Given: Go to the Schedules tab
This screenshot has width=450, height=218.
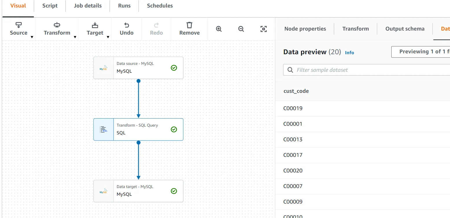Looking at the screenshot, I should coord(160,6).
